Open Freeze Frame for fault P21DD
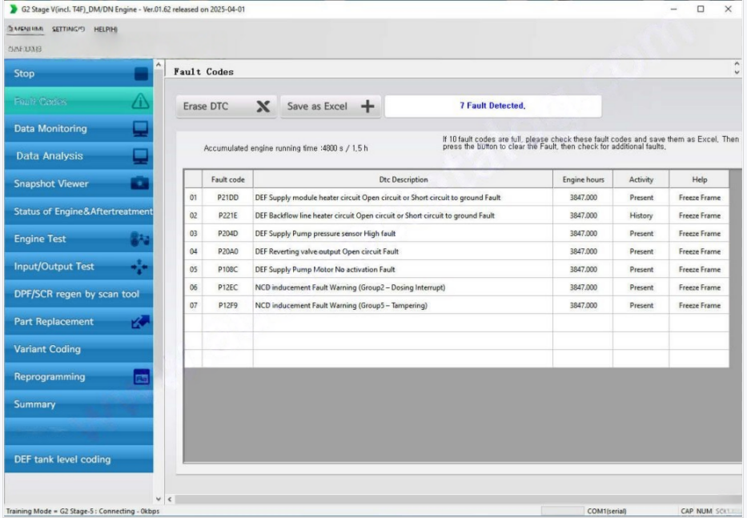Image resolution: width=747 pixels, height=518 pixels. (x=699, y=198)
